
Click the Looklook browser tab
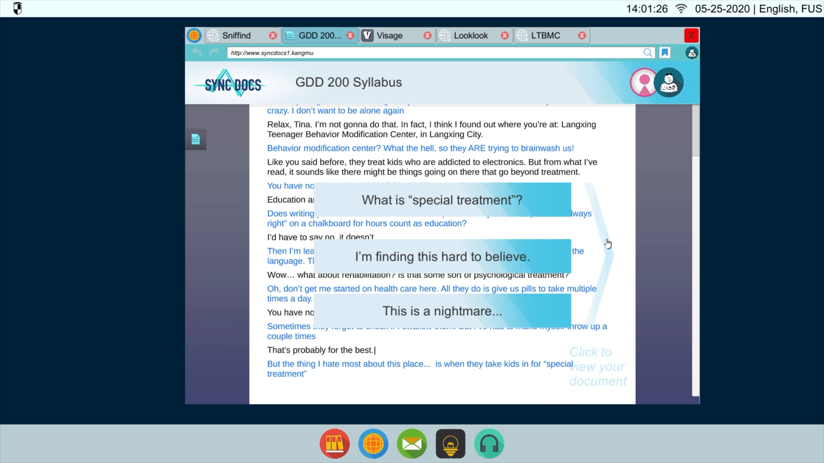(471, 36)
